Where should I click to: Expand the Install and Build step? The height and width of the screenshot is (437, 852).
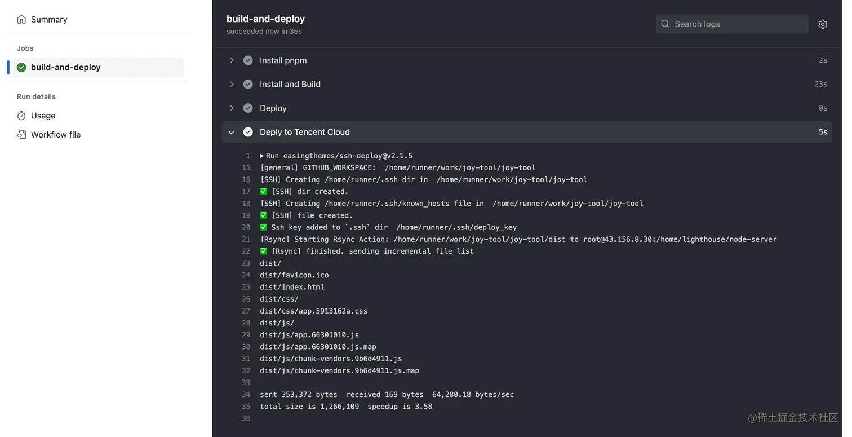point(232,85)
